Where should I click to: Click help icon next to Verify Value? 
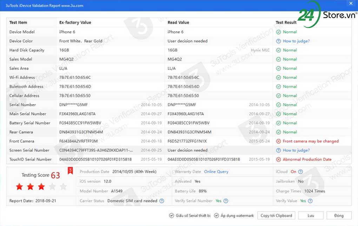tap(310, 201)
